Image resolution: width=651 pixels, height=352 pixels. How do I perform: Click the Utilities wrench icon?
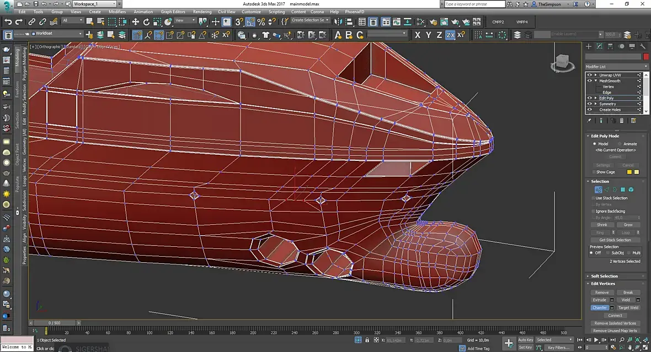tap(643, 47)
